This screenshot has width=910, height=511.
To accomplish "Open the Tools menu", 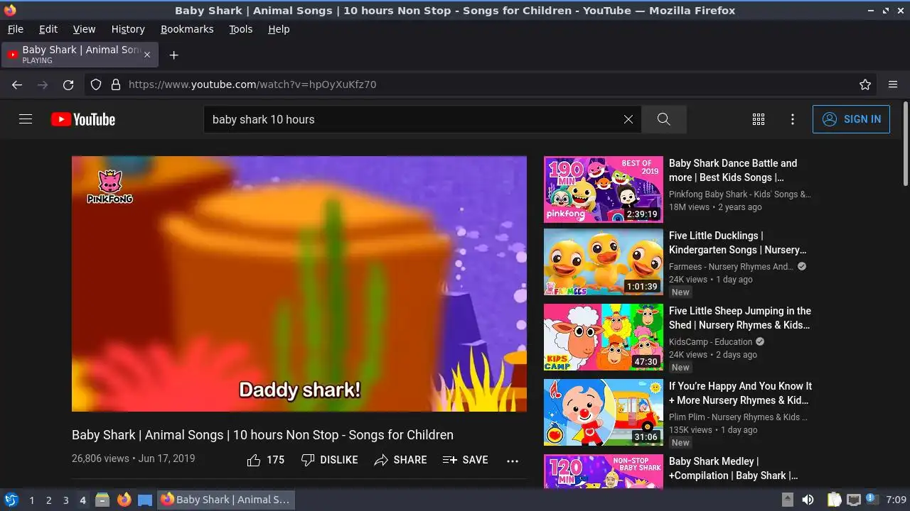I will (241, 29).
